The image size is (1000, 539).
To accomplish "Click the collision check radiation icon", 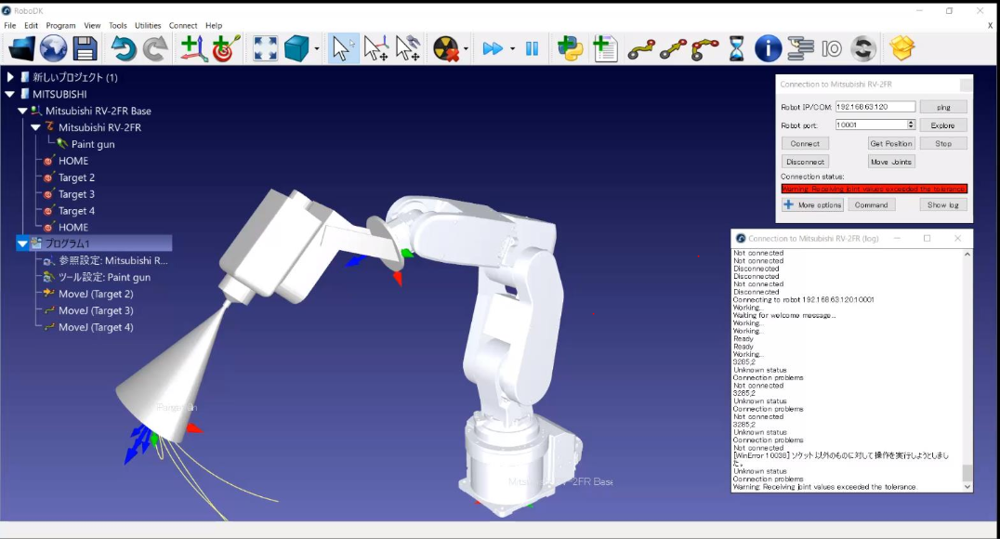I will coord(446,48).
